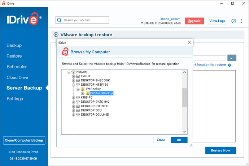249x166 pixels.
Task: Open Cloud Drive in the sidebar
Action: pyautogui.click(x=17, y=77)
